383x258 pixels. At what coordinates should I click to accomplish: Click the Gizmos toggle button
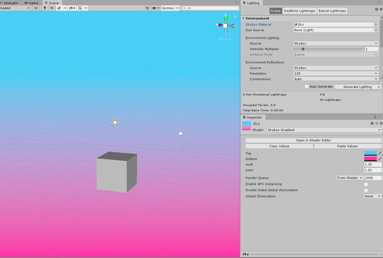coord(168,8)
